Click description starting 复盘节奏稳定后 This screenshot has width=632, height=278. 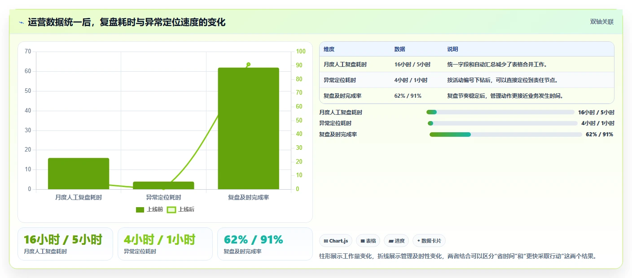pyautogui.click(x=505, y=96)
